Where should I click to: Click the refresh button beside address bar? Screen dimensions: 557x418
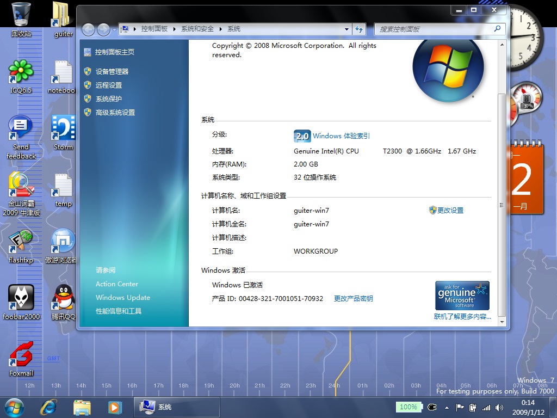tap(359, 29)
